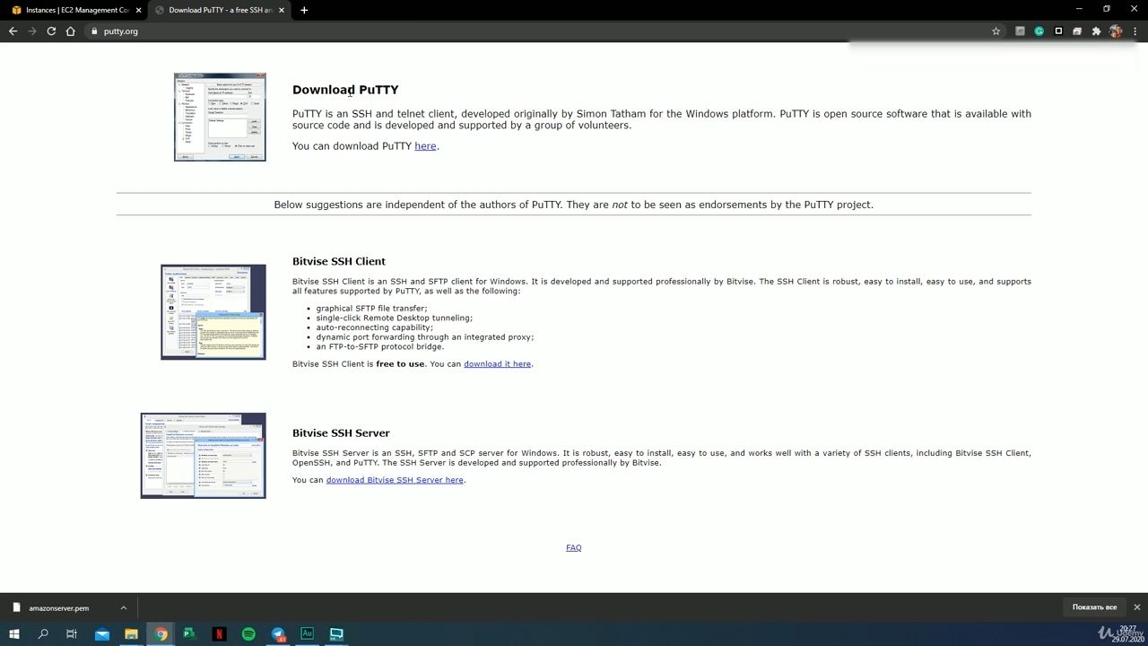This screenshot has width=1148, height=646.
Task: Open Telegram from the taskbar
Action: click(277, 634)
